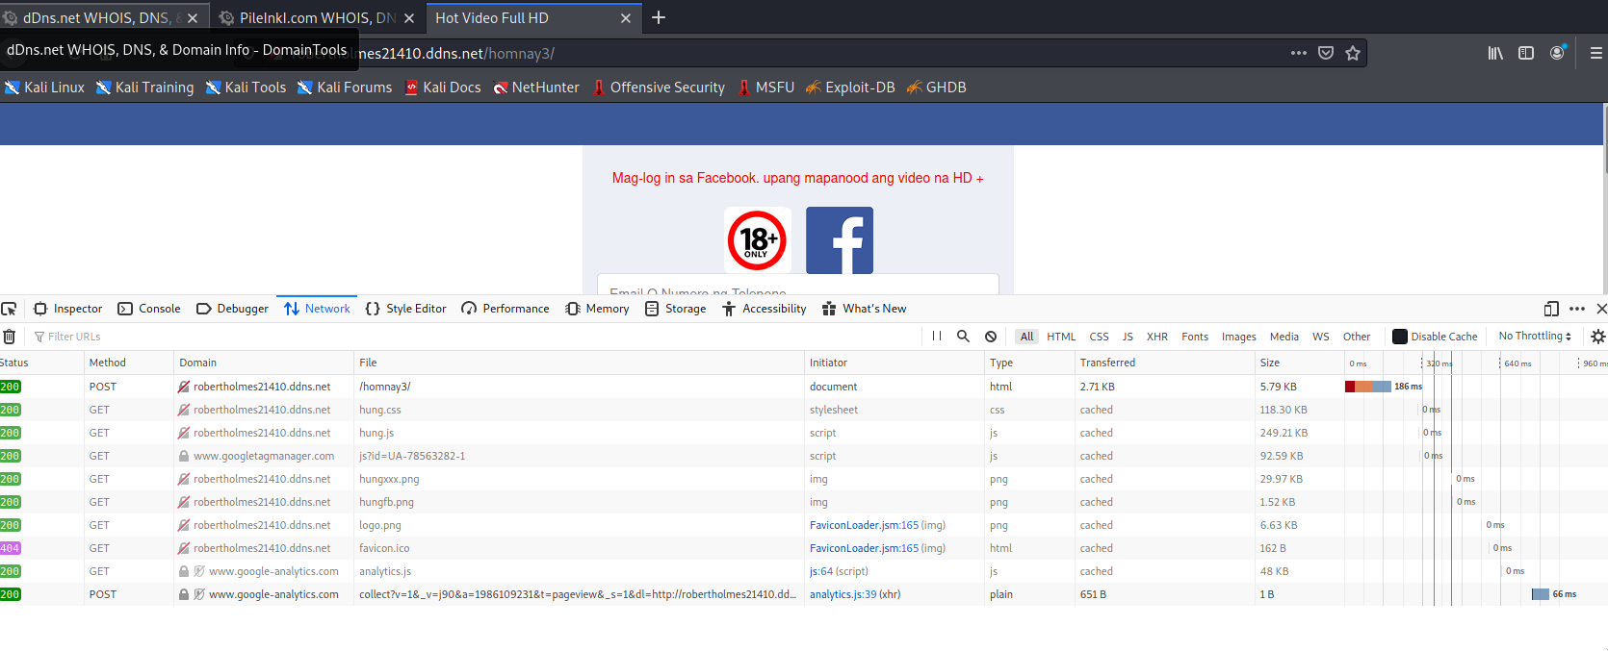Screen dimensions: 1608x651
Task: Open the Kali Linux bookmark
Action: [44, 88]
